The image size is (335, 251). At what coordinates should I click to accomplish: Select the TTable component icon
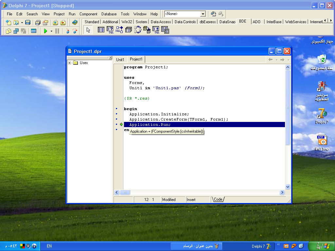coord(101,30)
